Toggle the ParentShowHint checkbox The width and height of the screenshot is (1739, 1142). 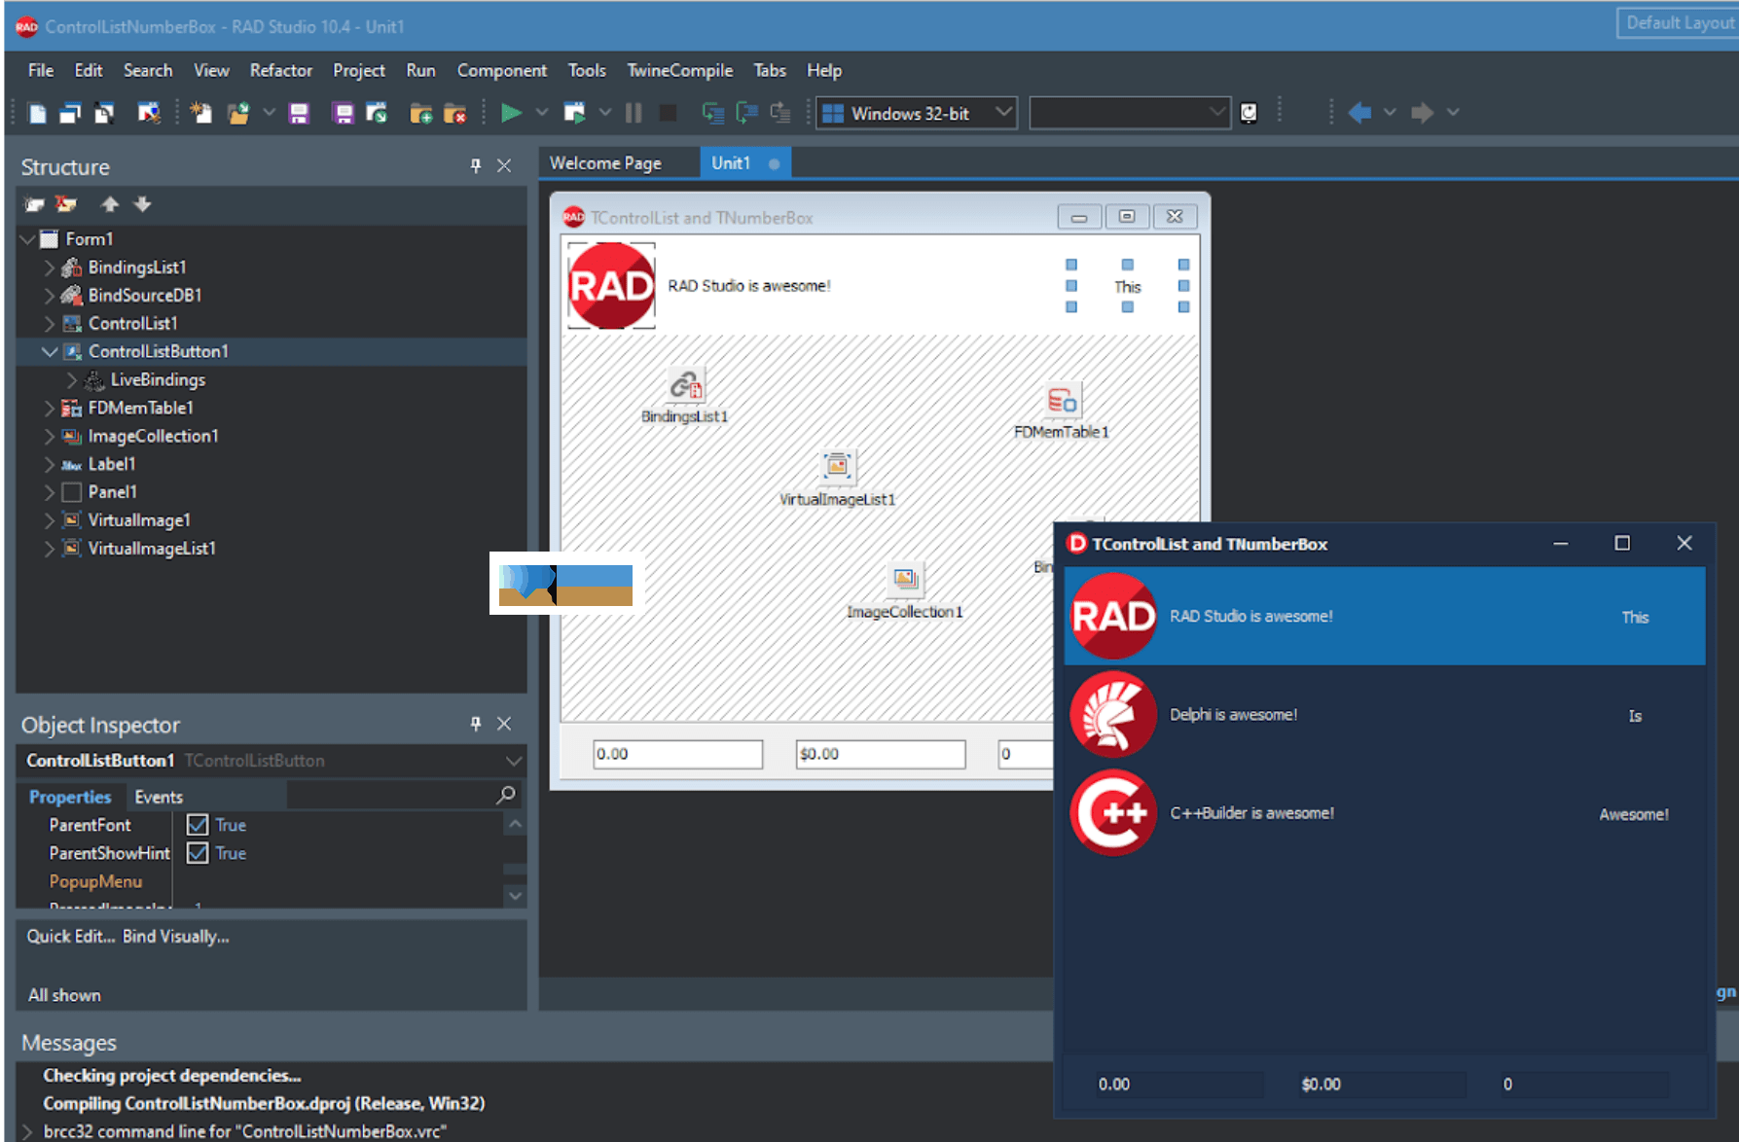[x=198, y=853]
